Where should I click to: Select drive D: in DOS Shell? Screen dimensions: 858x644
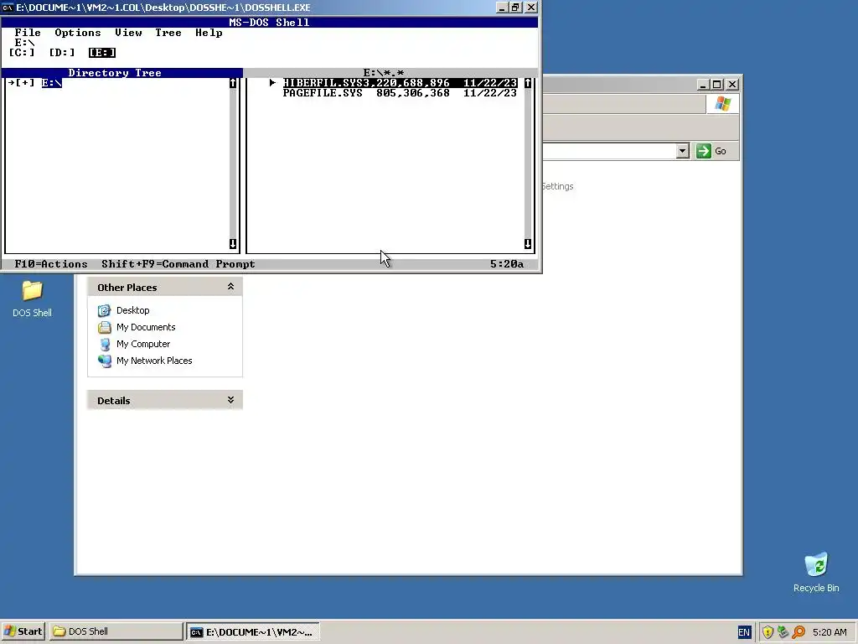pyautogui.click(x=62, y=53)
